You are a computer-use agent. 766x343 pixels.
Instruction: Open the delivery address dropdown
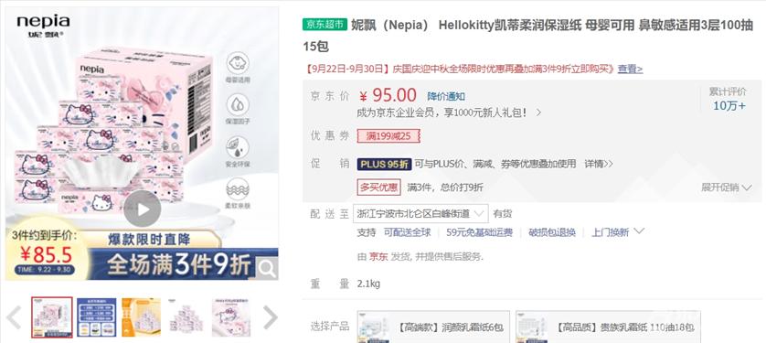[420, 213]
